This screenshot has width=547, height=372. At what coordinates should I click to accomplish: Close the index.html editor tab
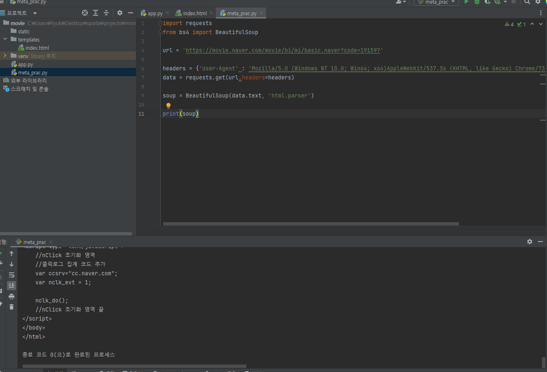[x=211, y=13]
